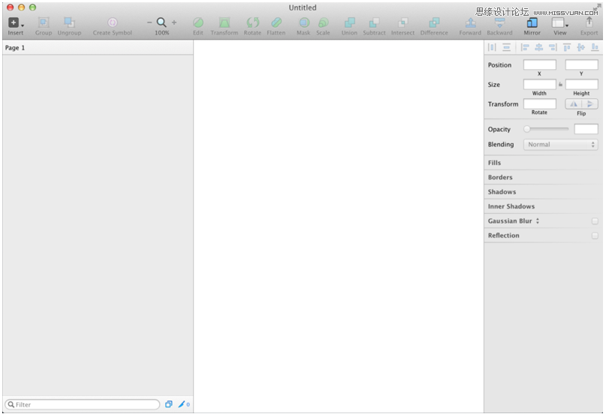Move layer Backward
The width and height of the screenshot is (606, 420).
pyautogui.click(x=499, y=22)
